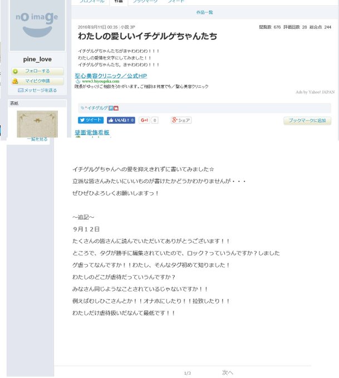Screen dimensions: 339x378
Task: Click the イチゲルゲ tag
Action: click(x=97, y=108)
